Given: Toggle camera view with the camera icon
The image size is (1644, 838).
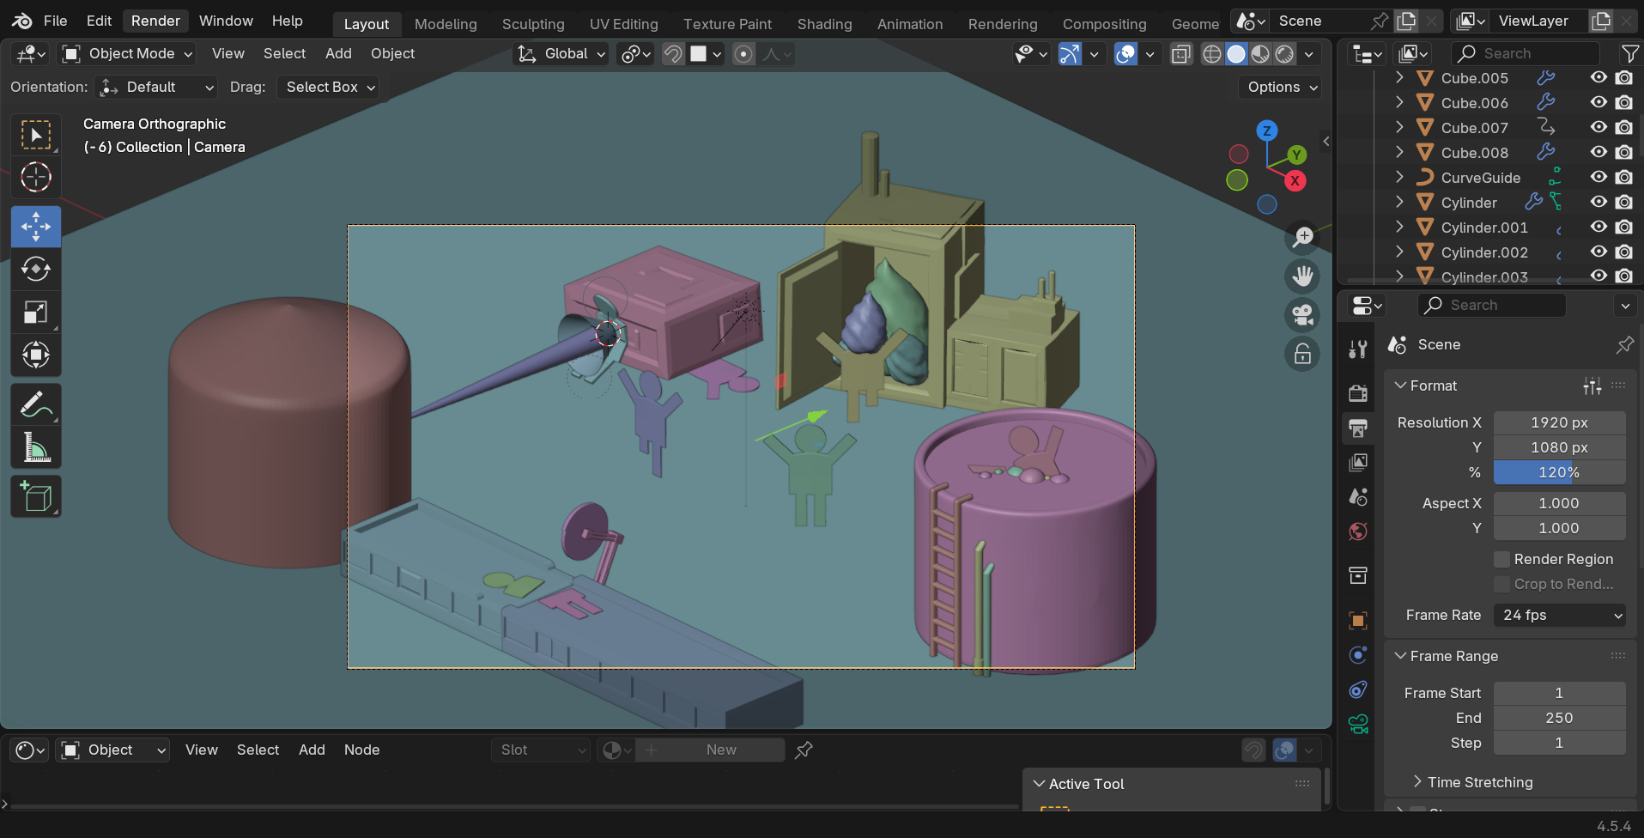Looking at the screenshot, I should 1302,315.
